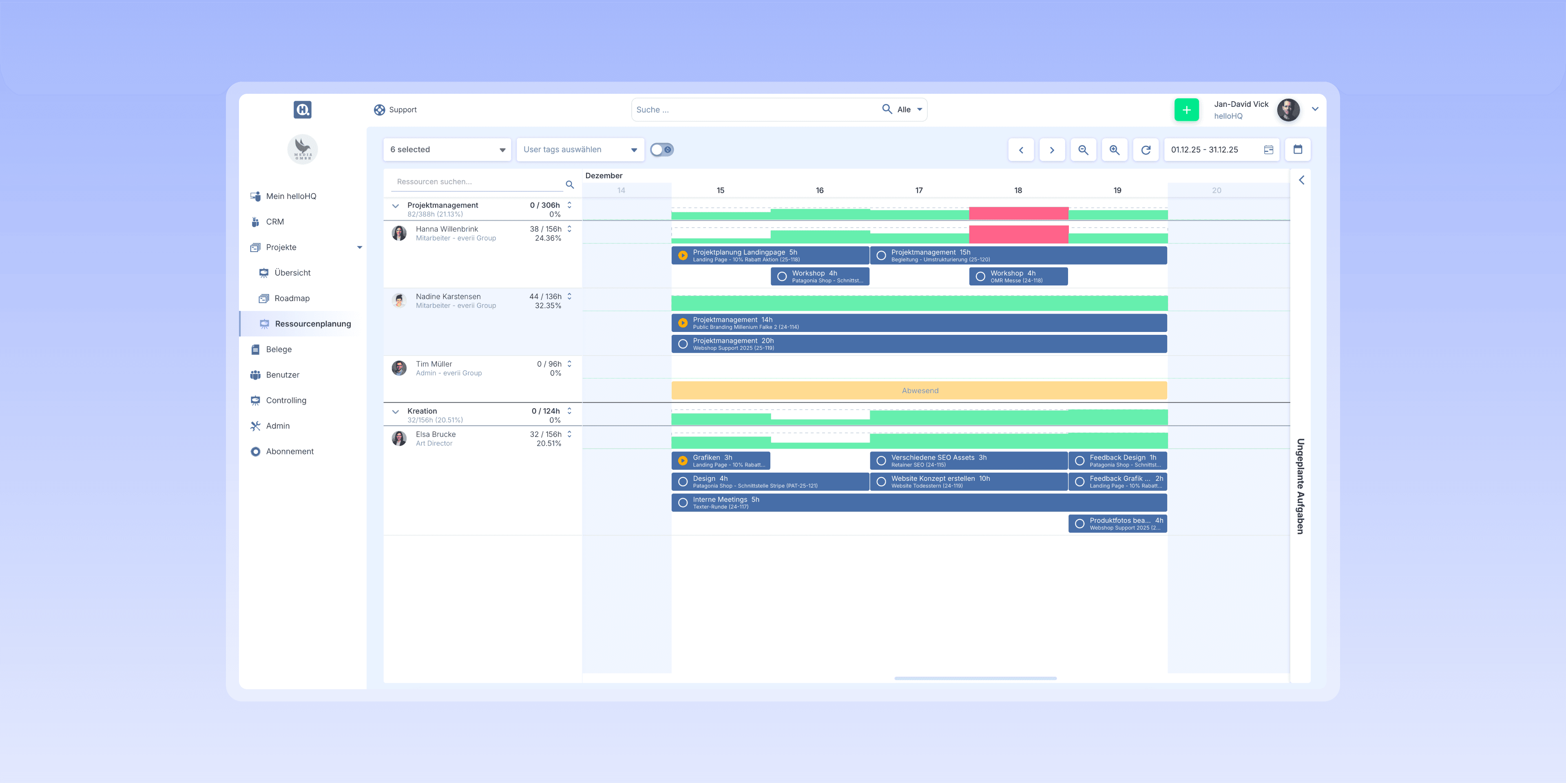Click the green plus add button

point(1186,110)
